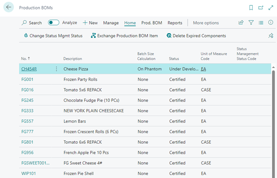Expand the page to full screen

click(x=271, y=8)
